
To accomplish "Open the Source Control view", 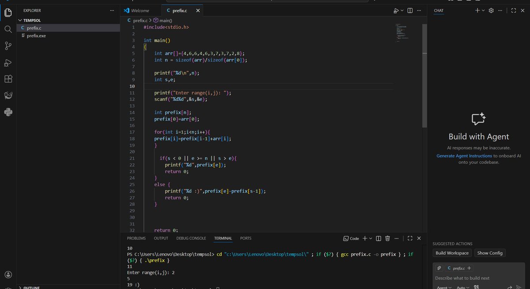I will tap(8, 46).
